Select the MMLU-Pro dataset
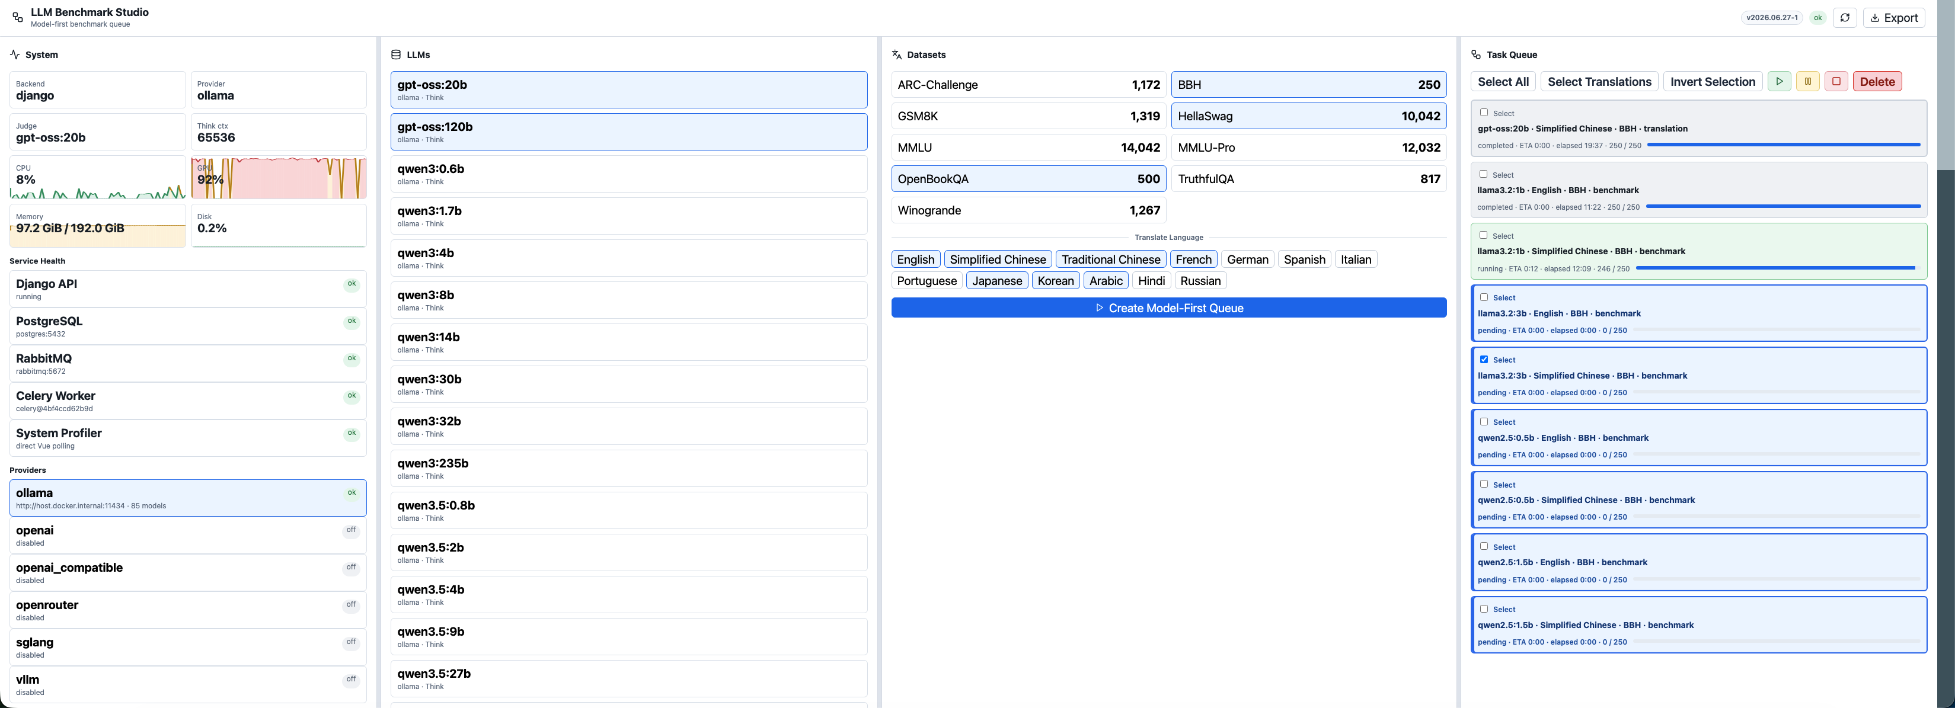The height and width of the screenshot is (708, 1955). pos(1308,147)
